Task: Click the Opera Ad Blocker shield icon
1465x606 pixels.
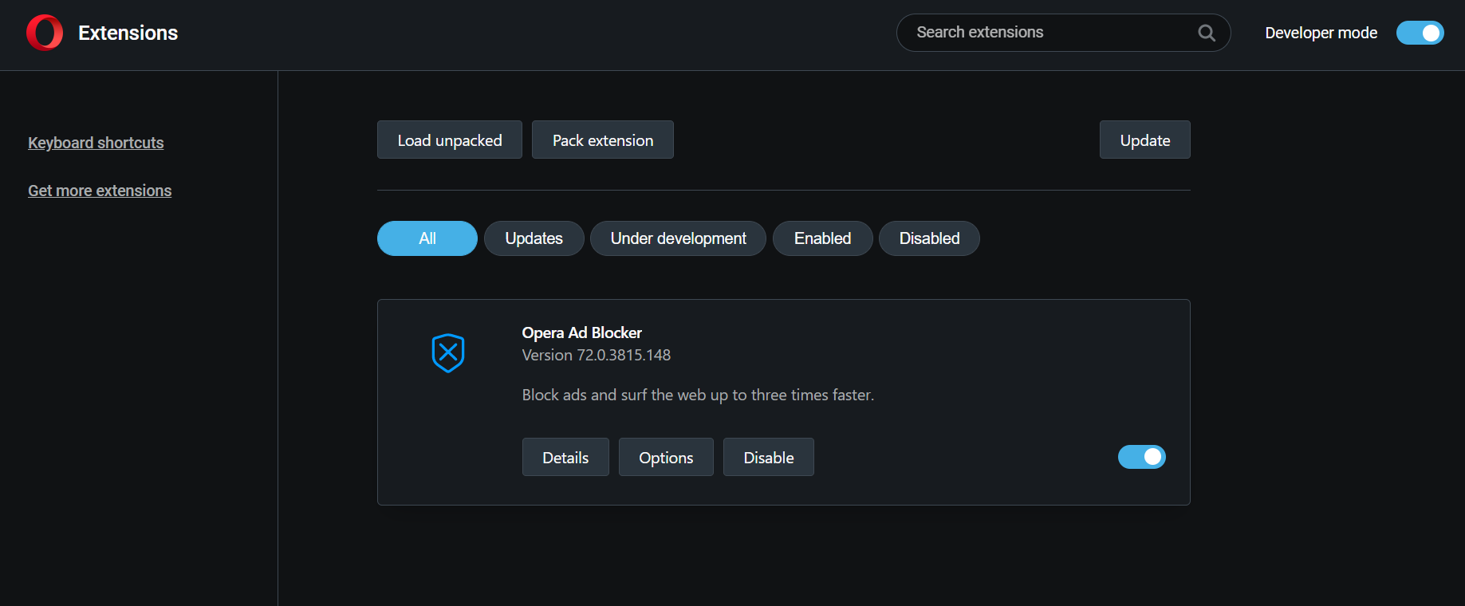Action: pyautogui.click(x=448, y=353)
